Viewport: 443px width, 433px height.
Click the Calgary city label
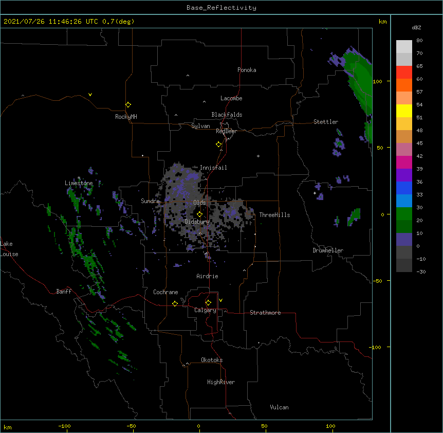(205, 310)
